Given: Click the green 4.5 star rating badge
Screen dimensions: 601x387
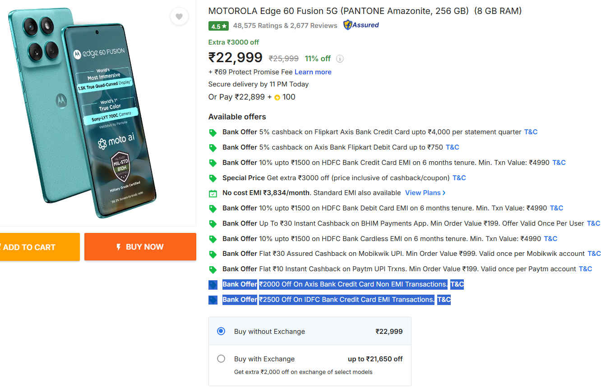Looking at the screenshot, I should (x=218, y=26).
